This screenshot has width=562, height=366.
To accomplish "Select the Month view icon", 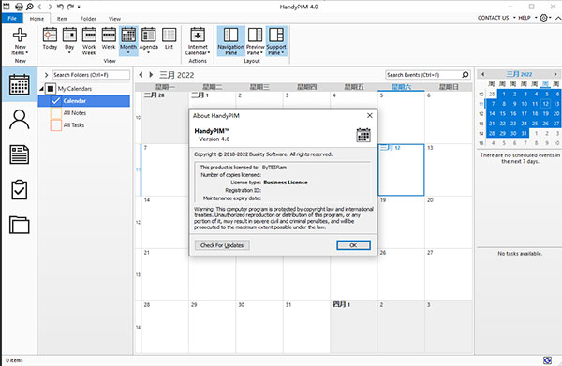I will coord(128,35).
